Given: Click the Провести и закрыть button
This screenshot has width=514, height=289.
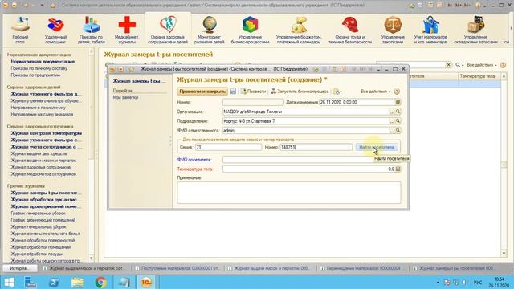Looking at the screenshot, I should click(x=202, y=92).
